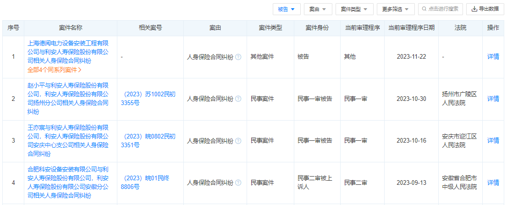The height and width of the screenshot is (205, 507).
Task: Click the 法院 column header
Action: tap(460, 28)
